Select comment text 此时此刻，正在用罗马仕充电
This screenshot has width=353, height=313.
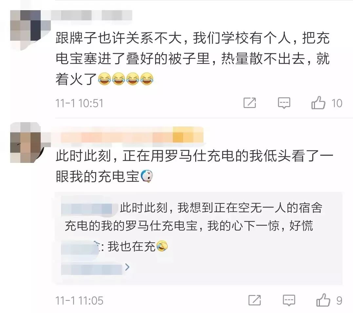195,166
